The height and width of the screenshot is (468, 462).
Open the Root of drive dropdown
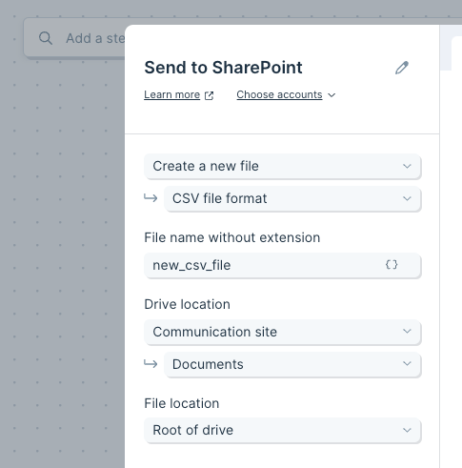(283, 430)
